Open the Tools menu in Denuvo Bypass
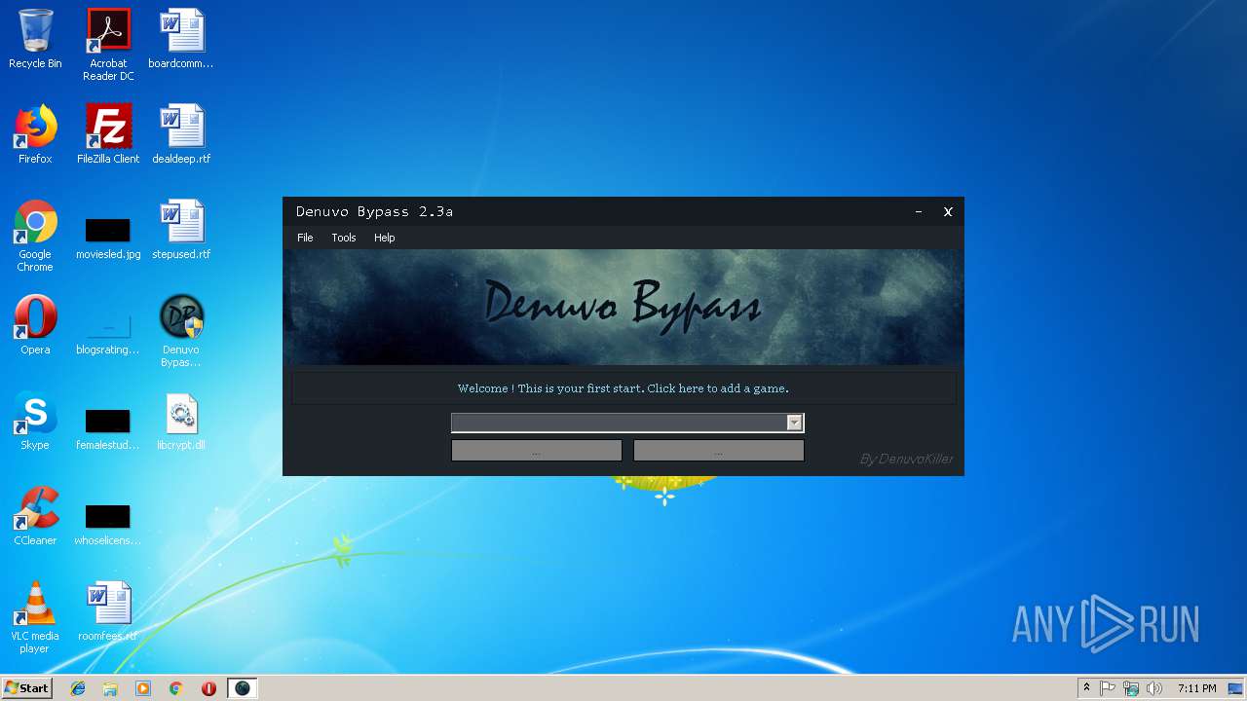 pyautogui.click(x=344, y=238)
